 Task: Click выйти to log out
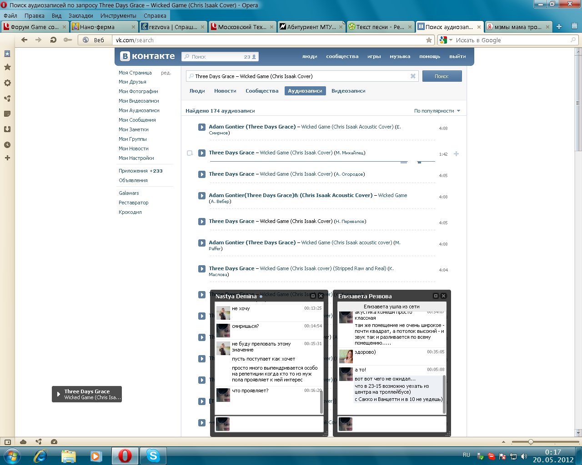[x=457, y=56]
